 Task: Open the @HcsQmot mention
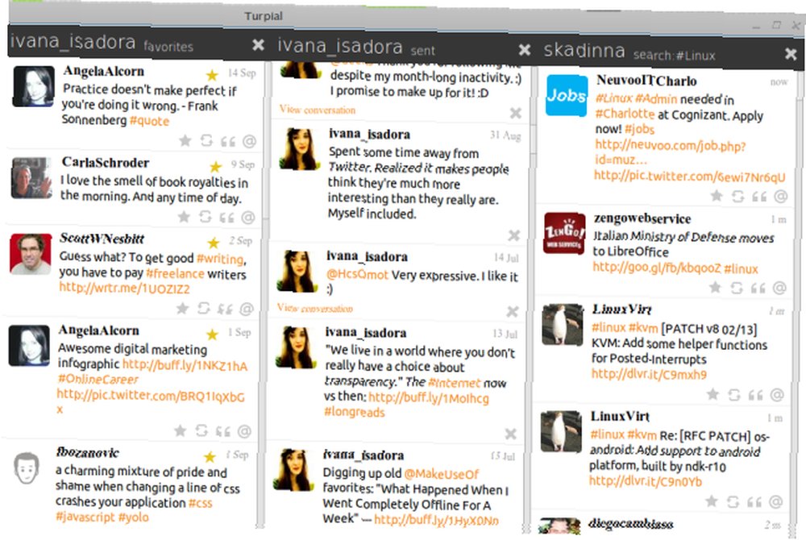(357, 275)
